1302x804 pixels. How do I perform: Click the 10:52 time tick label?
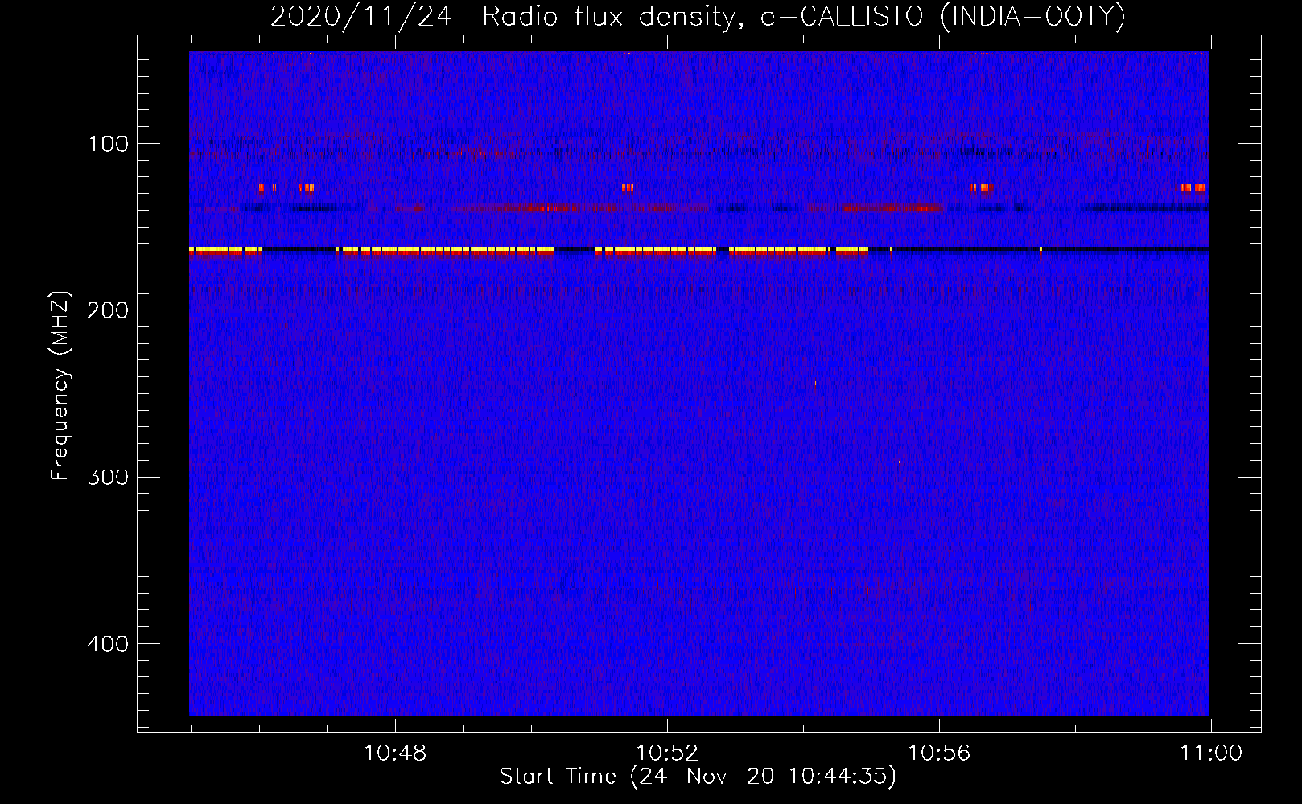pos(667,753)
